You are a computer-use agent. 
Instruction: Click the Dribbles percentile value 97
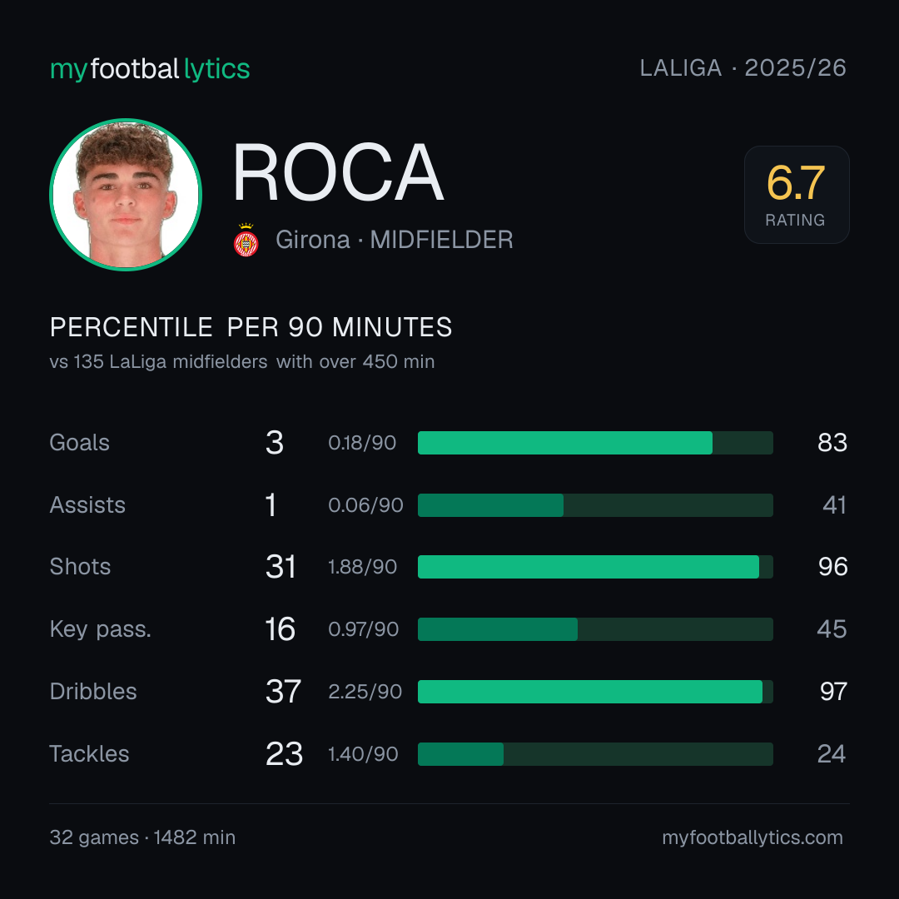click(x=833, y=692)
